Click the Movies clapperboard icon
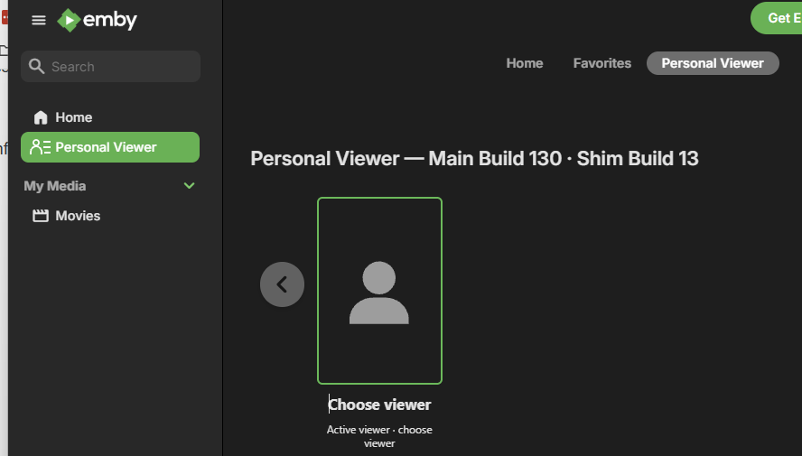The image size is (802, 456). 41,216
